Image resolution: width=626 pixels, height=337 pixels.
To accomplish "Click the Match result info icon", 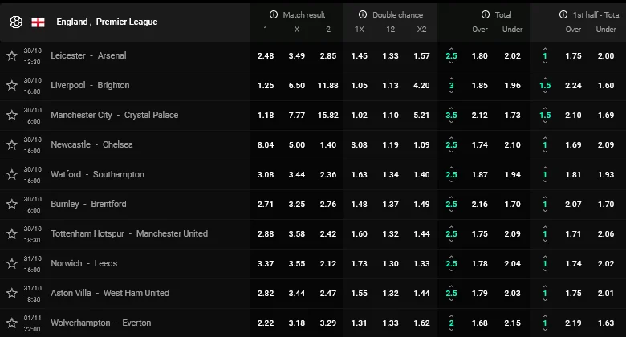I will [274, 14].
